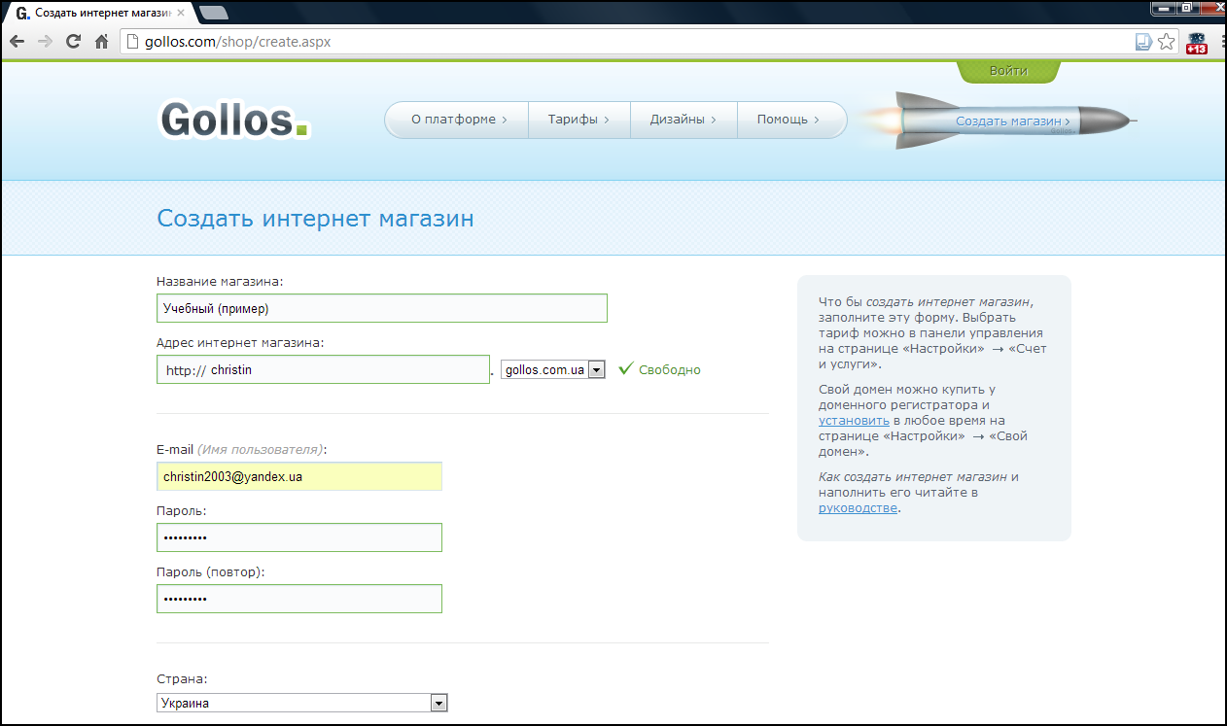Click the 'E-mail (Имя пользователя):' label

pyautogui.click(x=242, y=449)
